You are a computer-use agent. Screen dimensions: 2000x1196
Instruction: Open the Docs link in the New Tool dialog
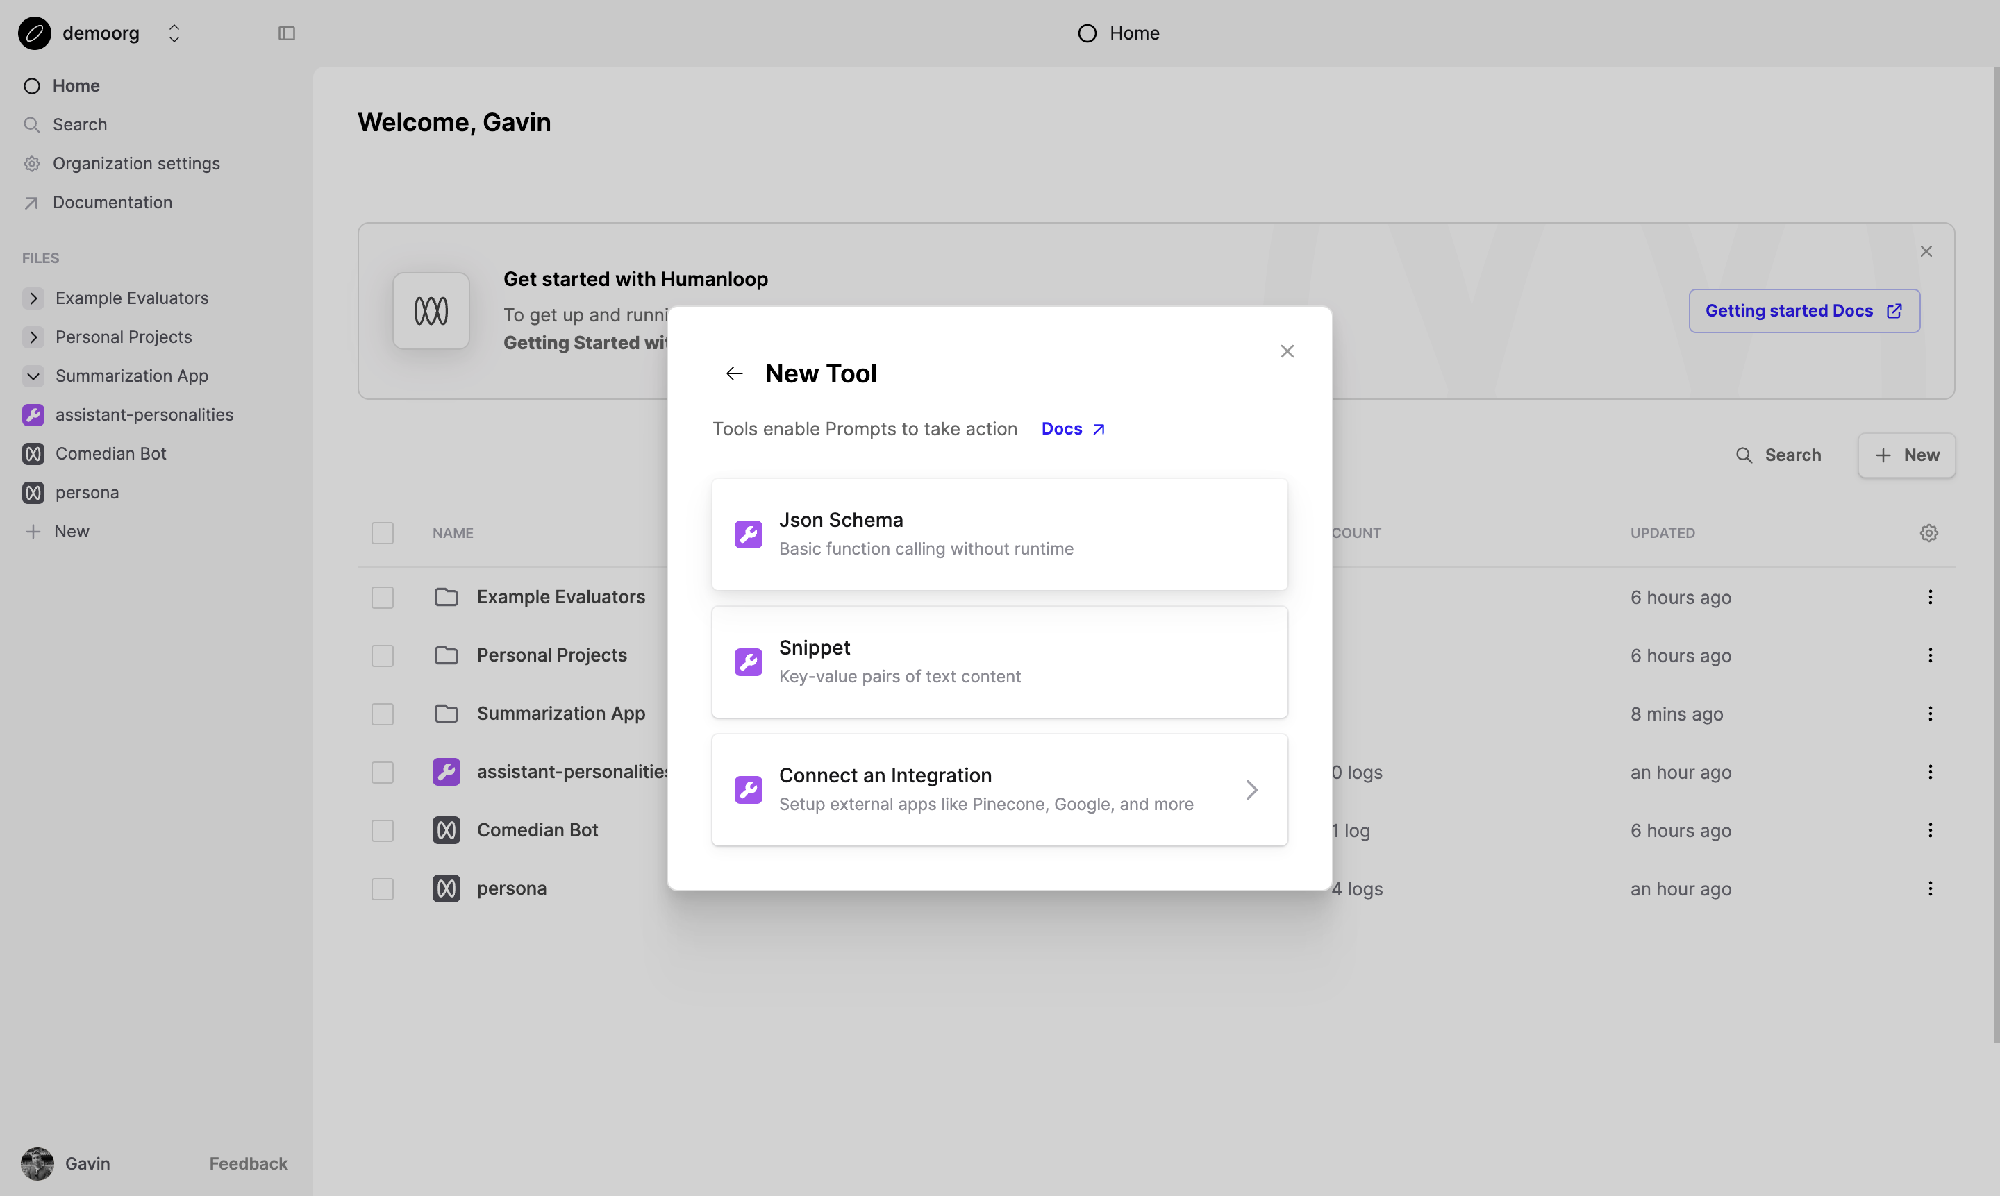(x=1073, y=429)
